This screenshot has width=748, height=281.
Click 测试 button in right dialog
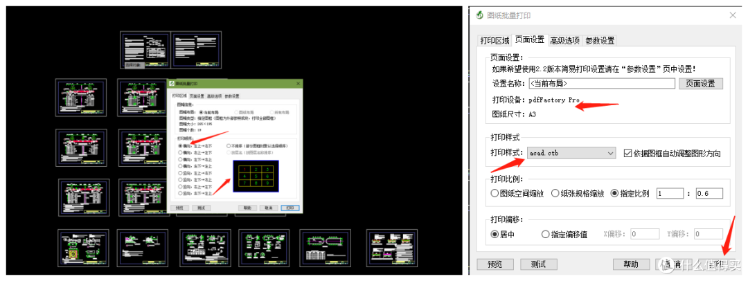539,264
